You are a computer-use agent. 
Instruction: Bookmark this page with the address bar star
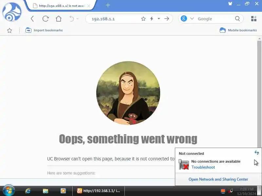(143, 19)
